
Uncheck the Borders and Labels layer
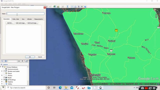(4, 71)
